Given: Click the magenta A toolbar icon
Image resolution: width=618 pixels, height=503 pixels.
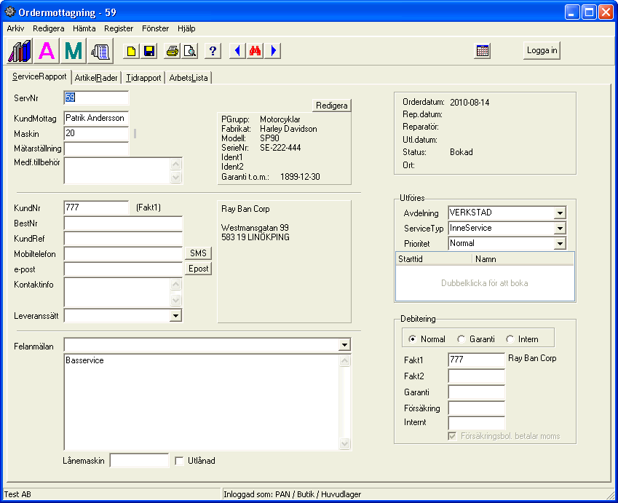Looking at the screenshot, I should click(x=47, y=51).
